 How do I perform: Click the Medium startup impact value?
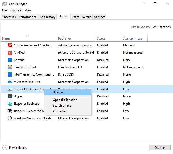(129, 45)
